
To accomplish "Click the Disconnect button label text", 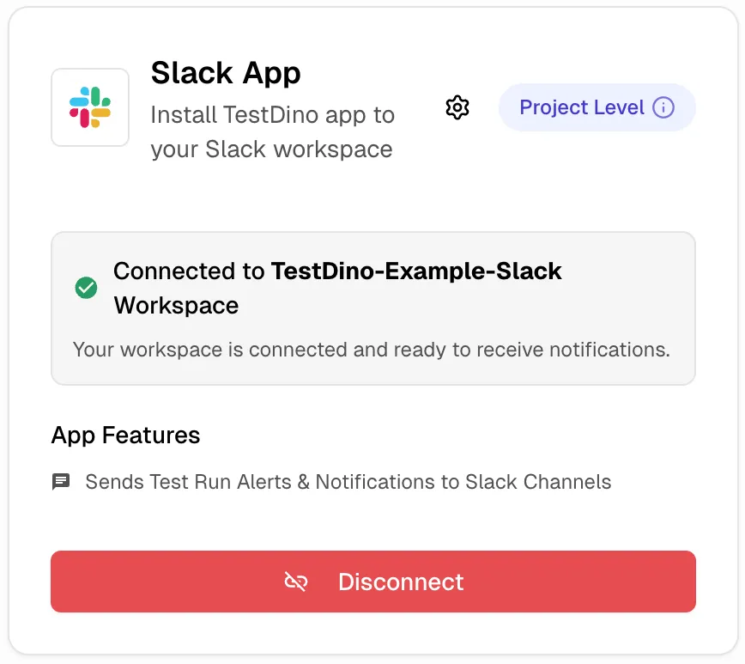I will 400,582.
